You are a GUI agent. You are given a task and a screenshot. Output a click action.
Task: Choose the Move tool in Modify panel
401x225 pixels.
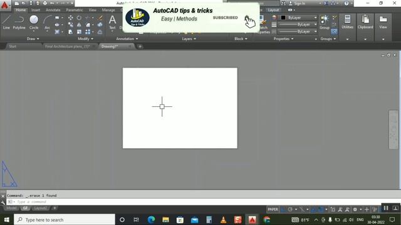(x=71, y=17)
